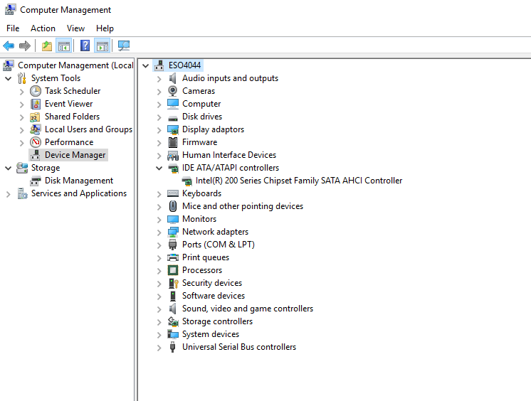This screenshot has height=401, width=531.
Task: Expand the Sound, video and game controllers
Action: click(x=159, y=309)
